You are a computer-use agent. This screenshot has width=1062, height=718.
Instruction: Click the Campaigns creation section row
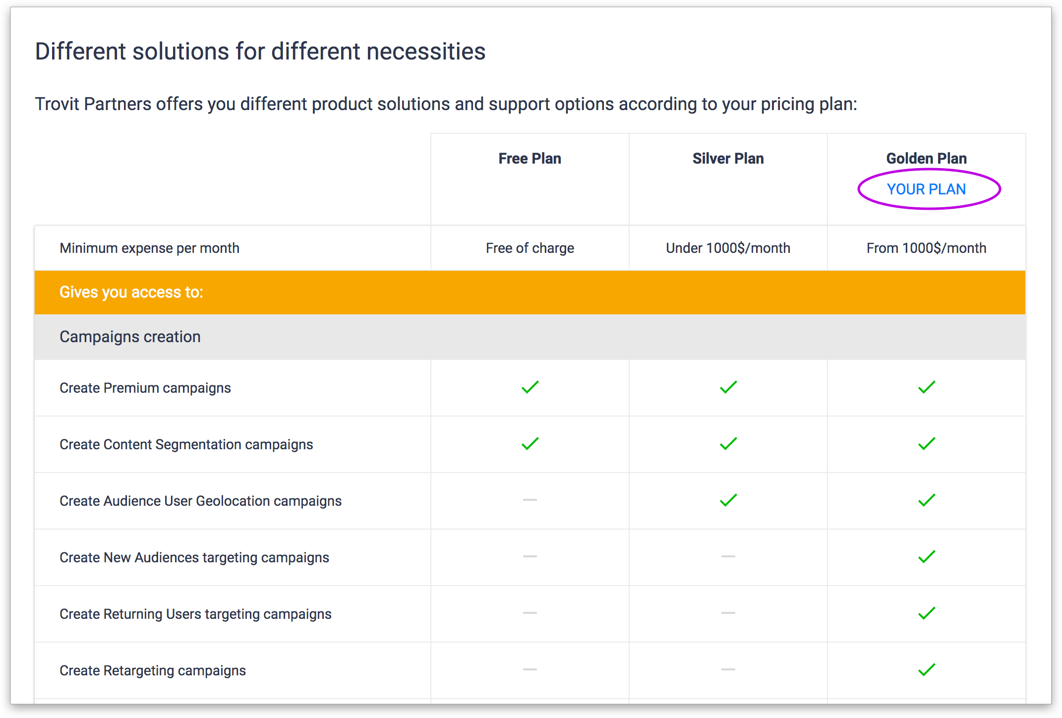click(130, 337)
